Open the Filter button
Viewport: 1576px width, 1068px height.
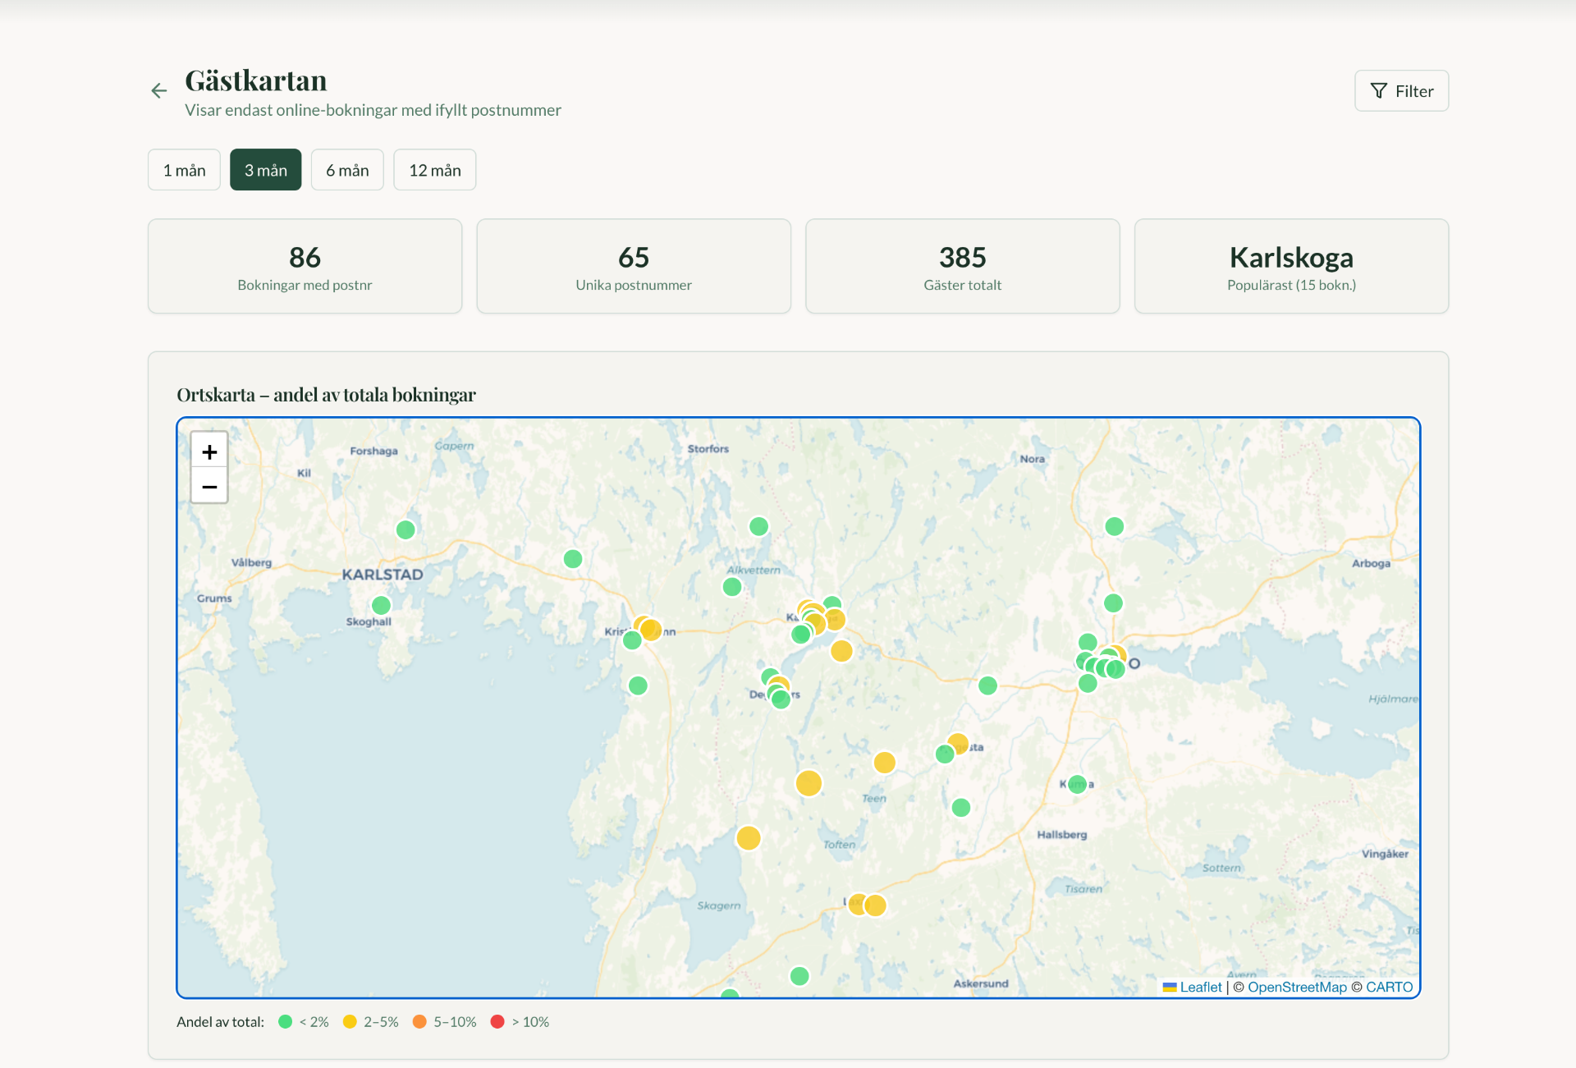(x=1401, y=91)
